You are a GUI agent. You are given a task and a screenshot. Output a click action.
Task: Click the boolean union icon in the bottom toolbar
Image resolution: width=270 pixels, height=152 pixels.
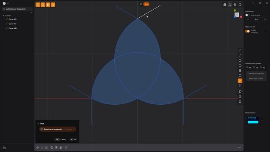[x=52, y=147]
